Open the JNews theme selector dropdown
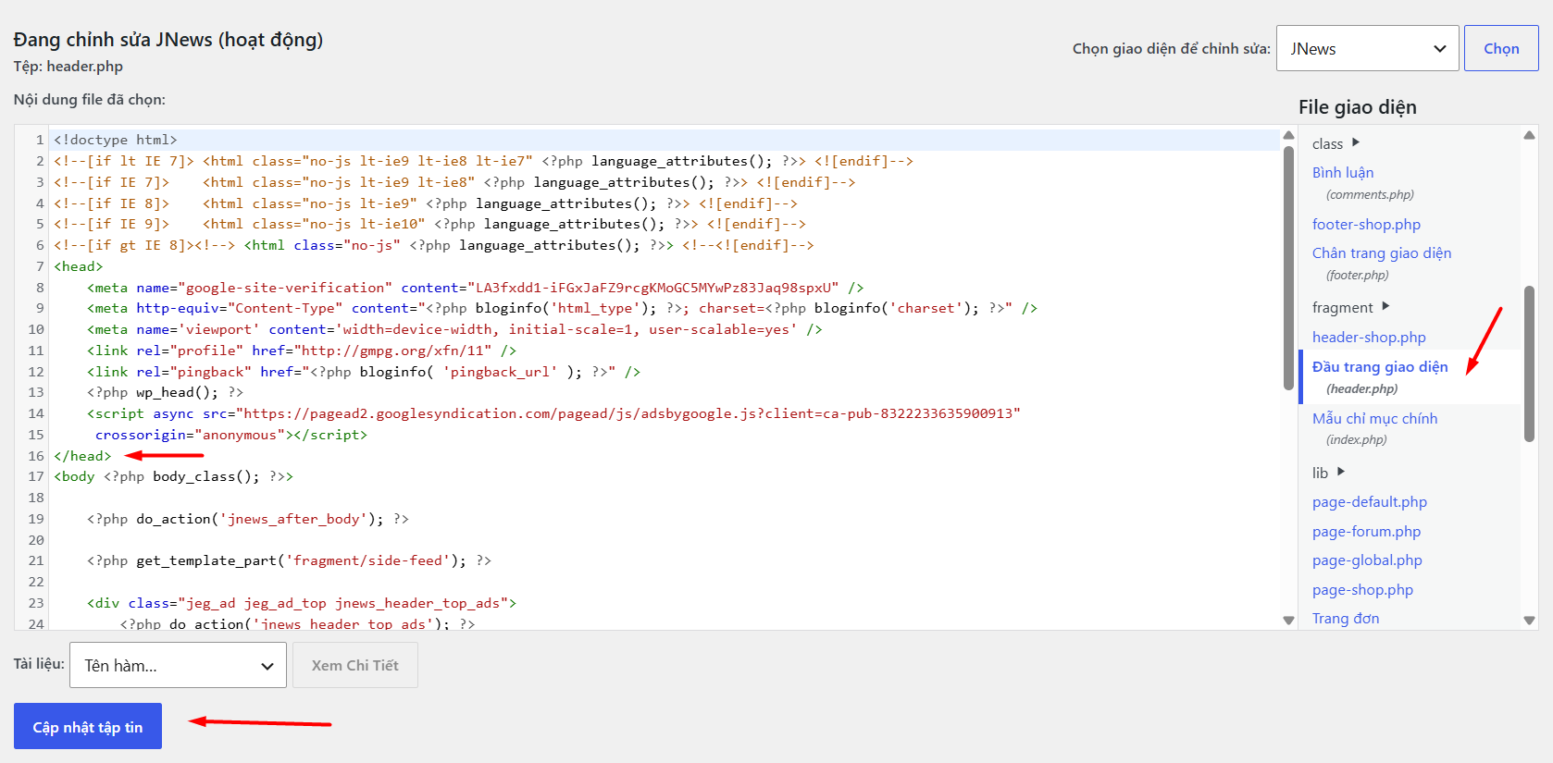Screen dimensions: 1553x763 tap(1367, 48)
